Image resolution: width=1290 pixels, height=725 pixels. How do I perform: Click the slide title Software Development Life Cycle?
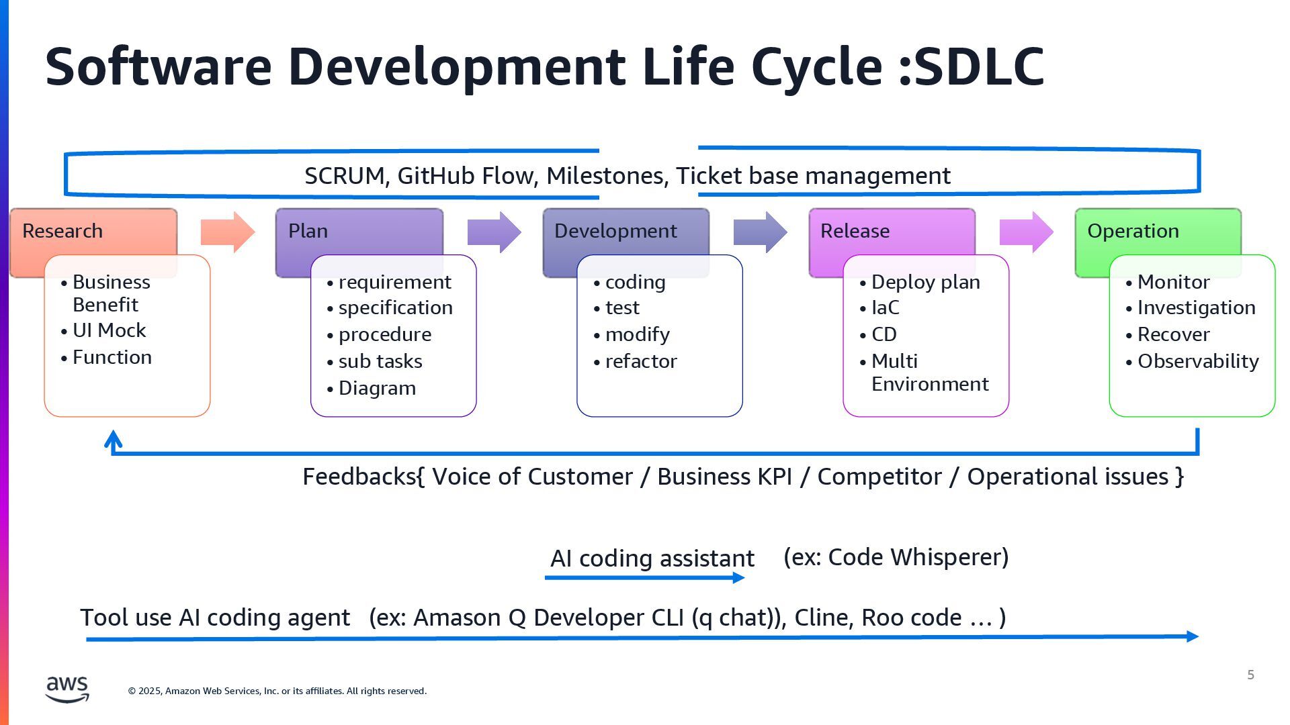point(544,66)
